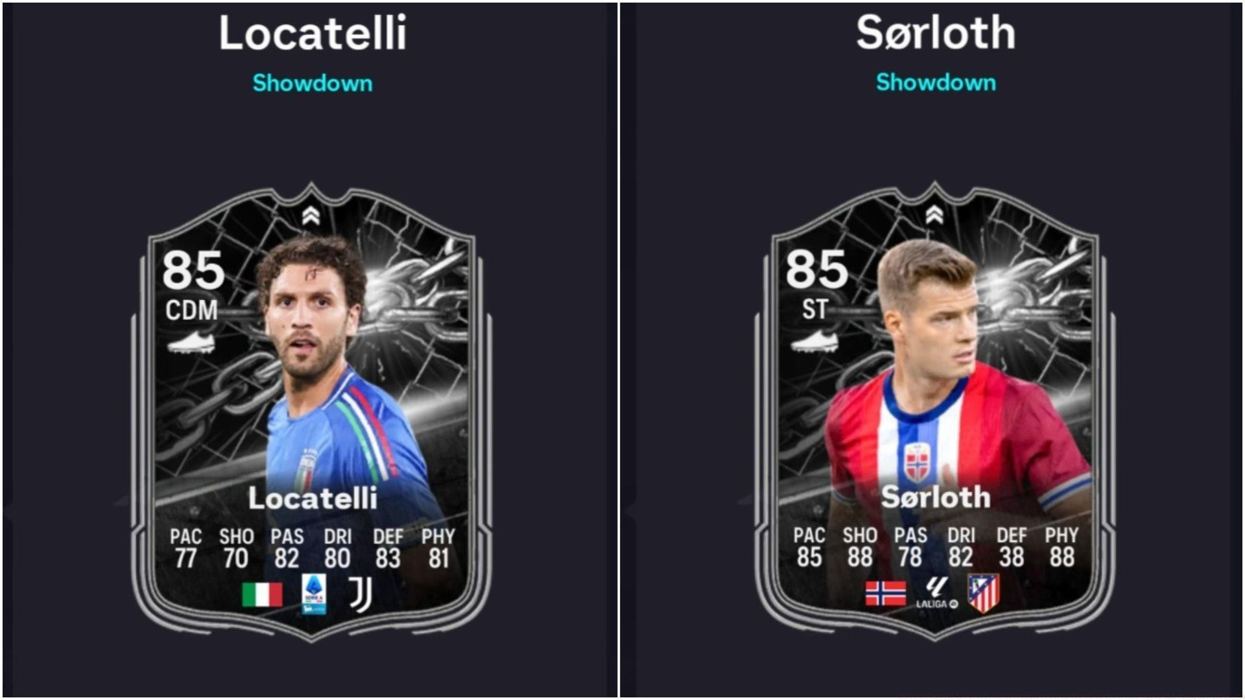The height and width of the screenshot is (700, 1245).
Task: Select the Showdown label under Sørloth title
Action: [x=936, y=82]
